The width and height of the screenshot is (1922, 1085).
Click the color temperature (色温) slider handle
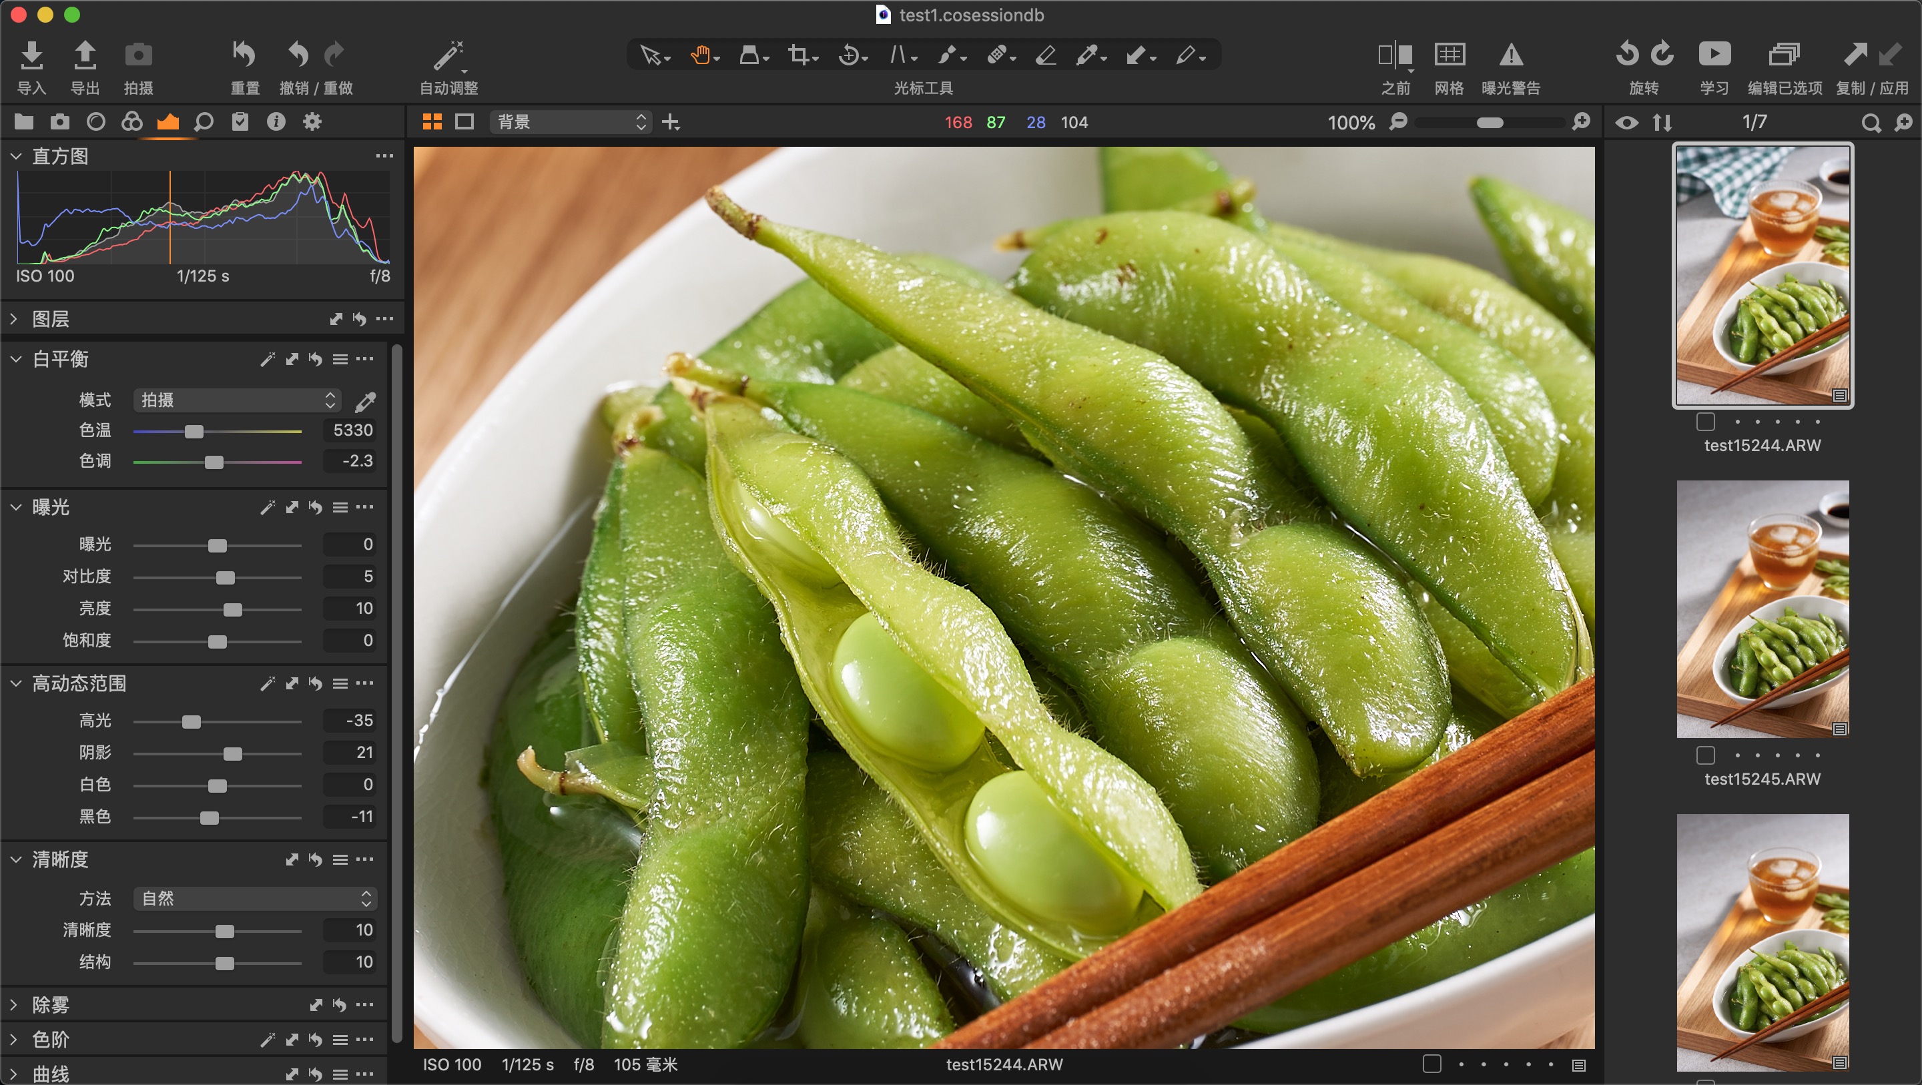tap(194, 431)
